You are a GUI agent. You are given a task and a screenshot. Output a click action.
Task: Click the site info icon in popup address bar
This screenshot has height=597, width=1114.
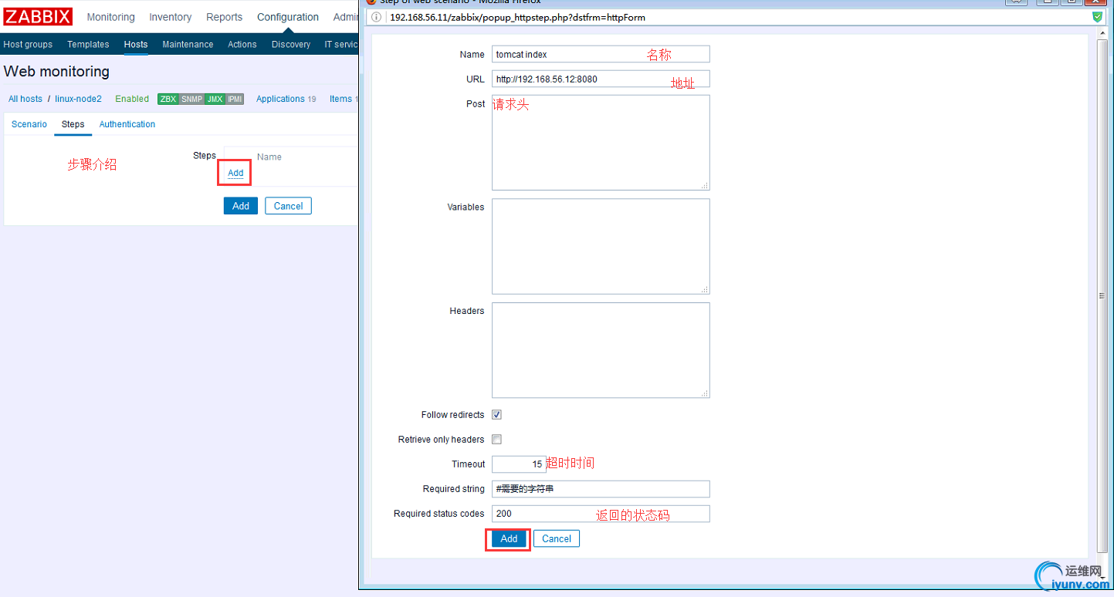click(374, 17)
